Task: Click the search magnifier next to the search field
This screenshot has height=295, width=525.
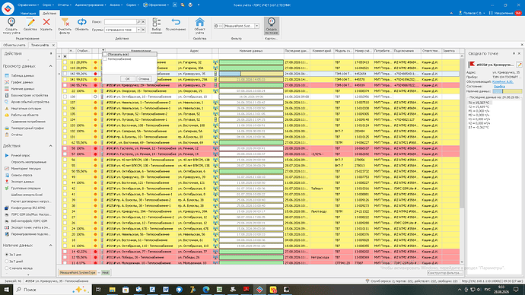Action: [138, 22]
